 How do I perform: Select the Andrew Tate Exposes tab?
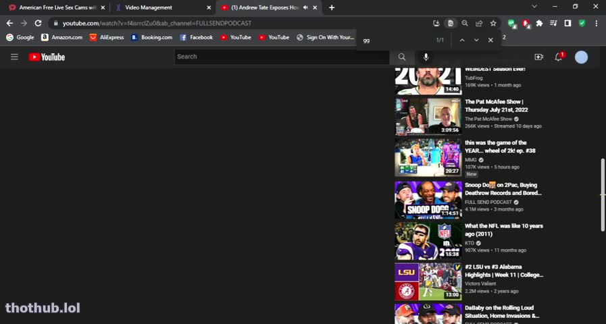(x=265, y=7)
